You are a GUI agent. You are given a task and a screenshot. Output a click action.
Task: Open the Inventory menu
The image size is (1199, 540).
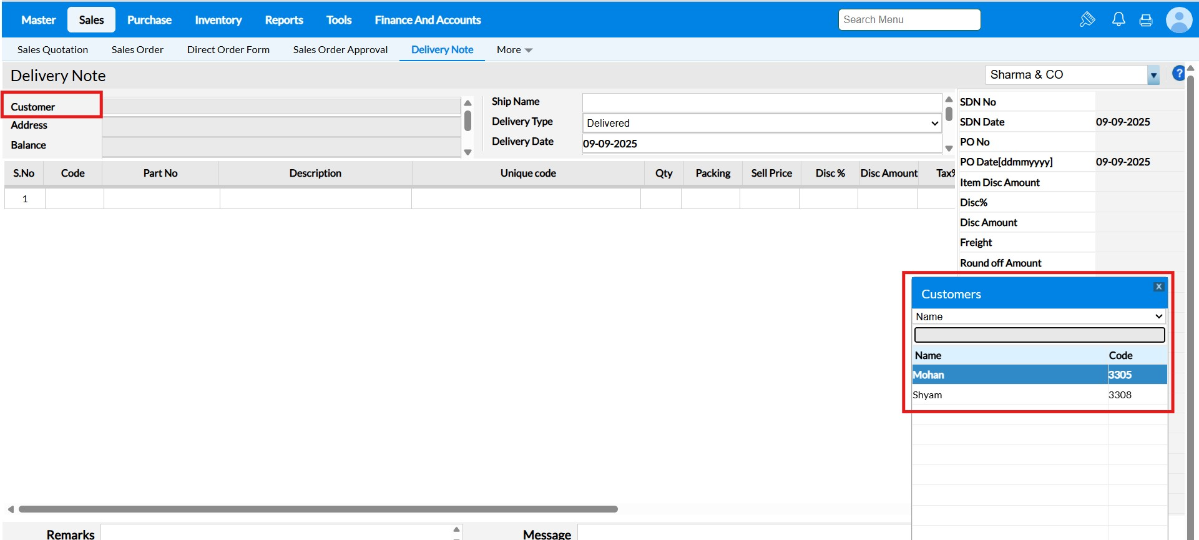[218, 20]
